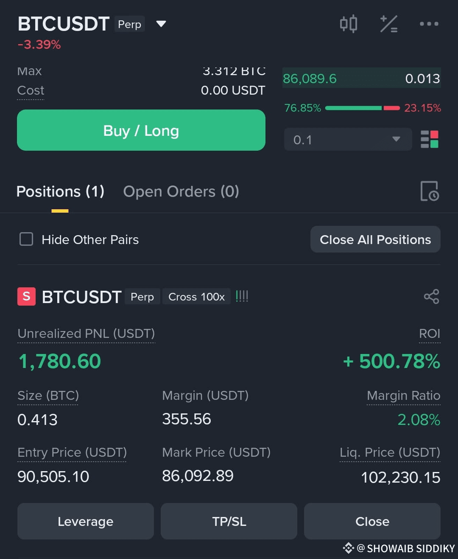Open the calculator plus-minus icon
The width and height of the screenshot is (458, 559).
tap(388, 24)
